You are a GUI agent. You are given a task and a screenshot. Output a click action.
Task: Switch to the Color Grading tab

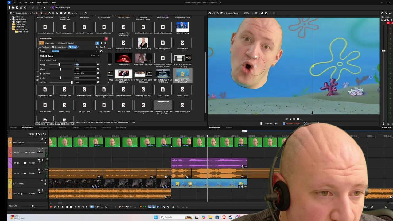tap(90, 127)
